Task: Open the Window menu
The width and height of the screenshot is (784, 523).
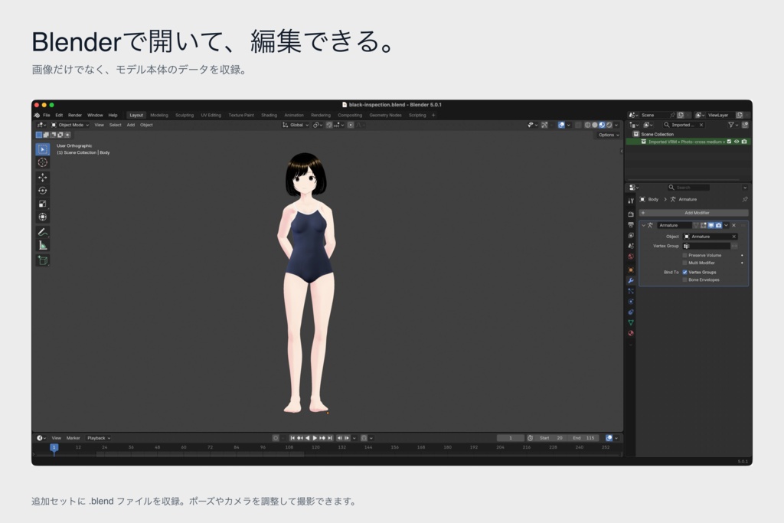Action: [95, 115]
